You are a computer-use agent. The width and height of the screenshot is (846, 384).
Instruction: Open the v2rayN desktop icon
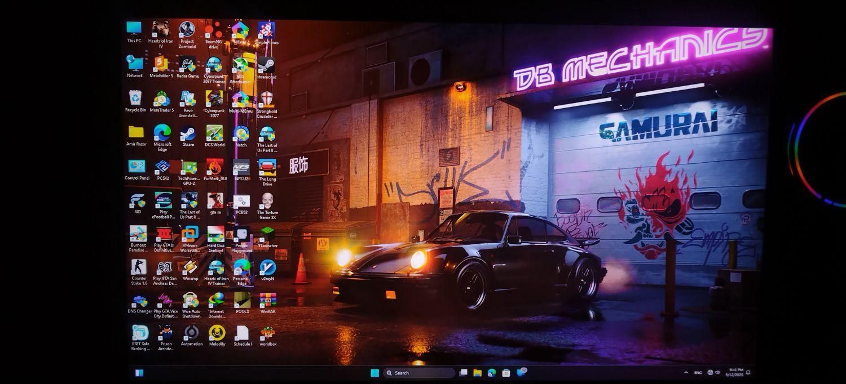pos(268,270)
